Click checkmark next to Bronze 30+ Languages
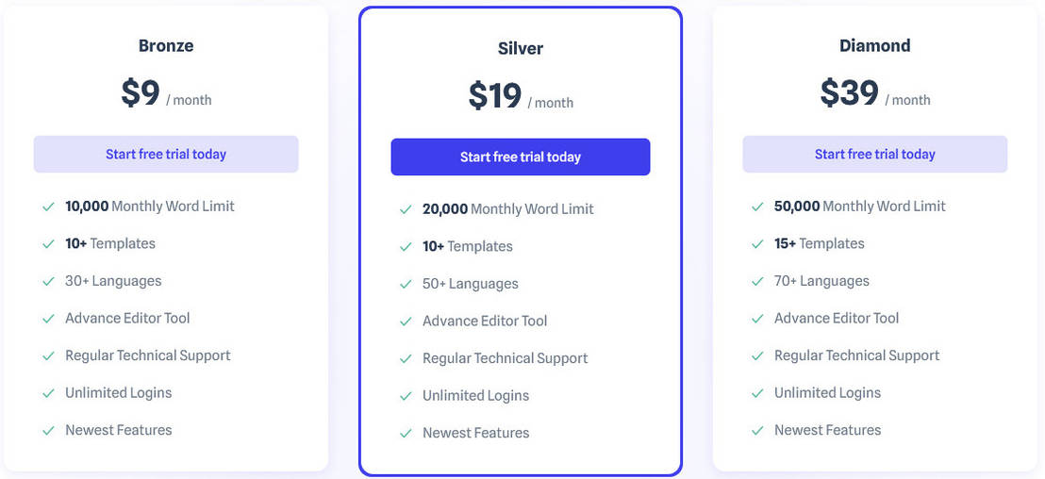This screenshot has width=1045, height=479. [x=47, y=281]
